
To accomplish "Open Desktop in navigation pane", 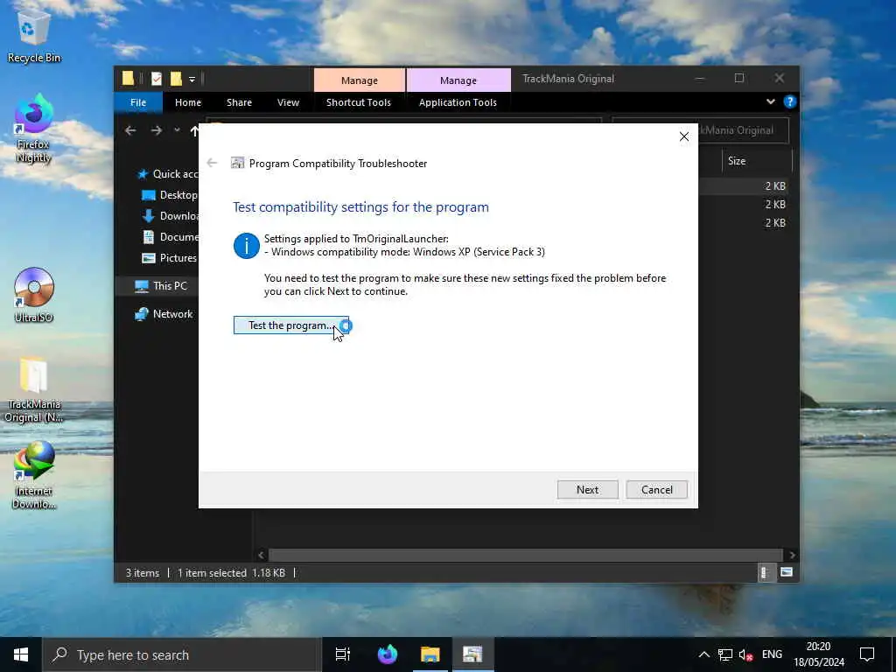I will pos(169,195).
